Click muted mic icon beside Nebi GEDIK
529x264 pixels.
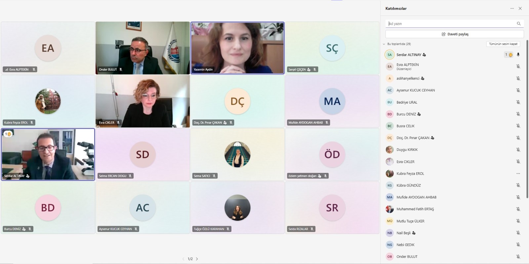(x=518, y=245)
